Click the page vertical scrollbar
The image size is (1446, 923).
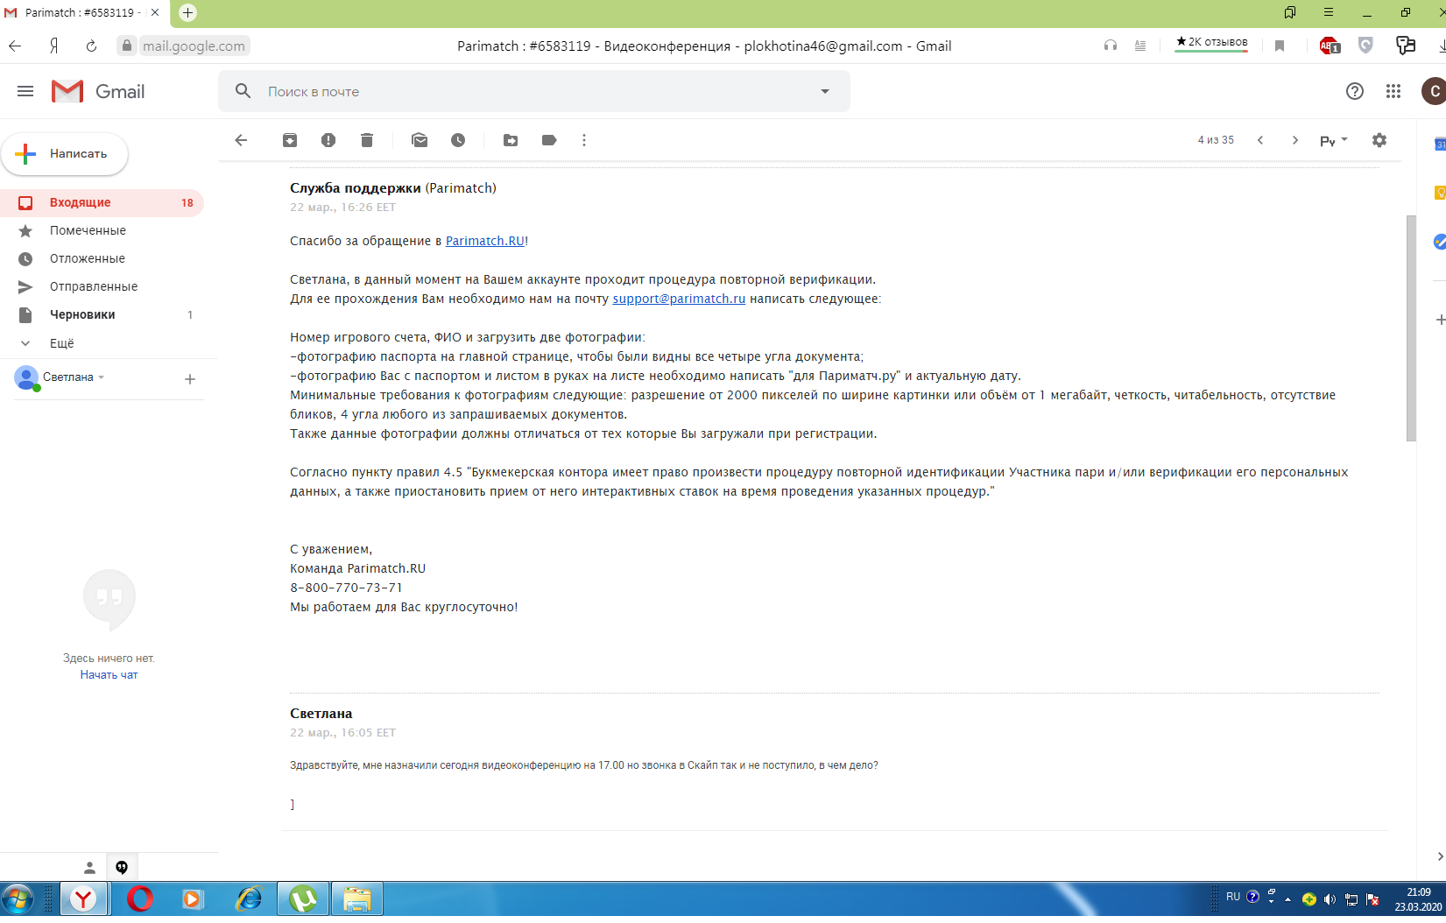click(x=1410, y=328)
